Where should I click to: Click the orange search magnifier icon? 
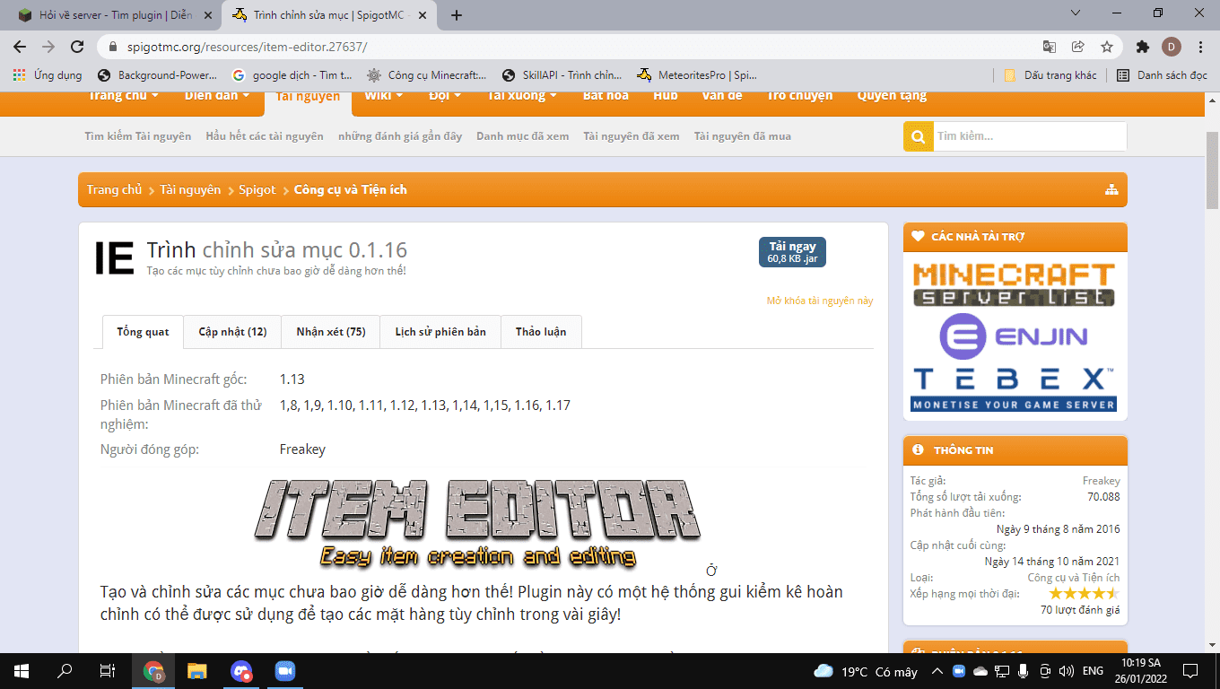point(918,135)
